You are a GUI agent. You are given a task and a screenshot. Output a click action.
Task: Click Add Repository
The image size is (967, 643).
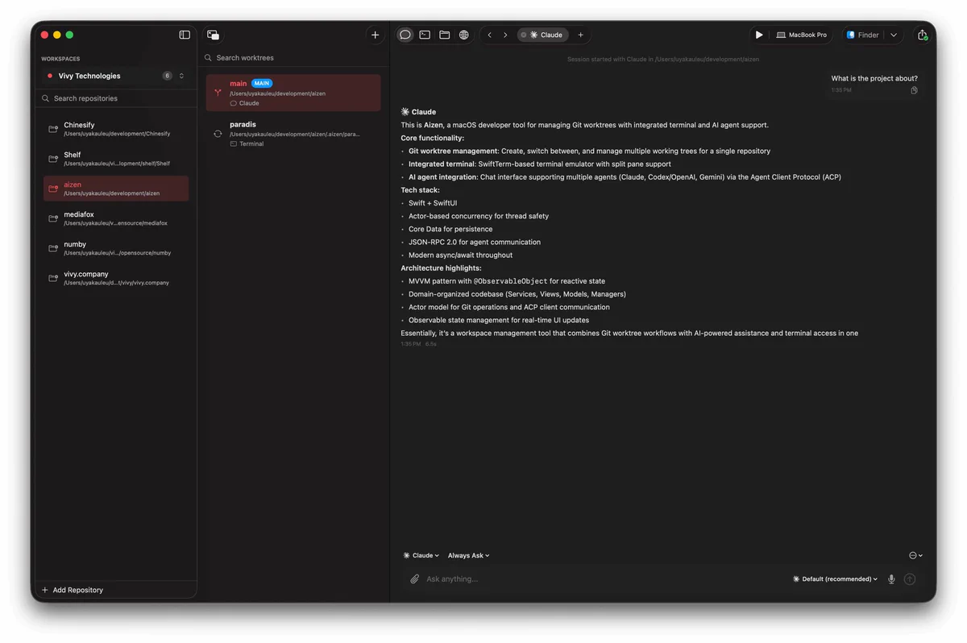[x=73, y=590]
